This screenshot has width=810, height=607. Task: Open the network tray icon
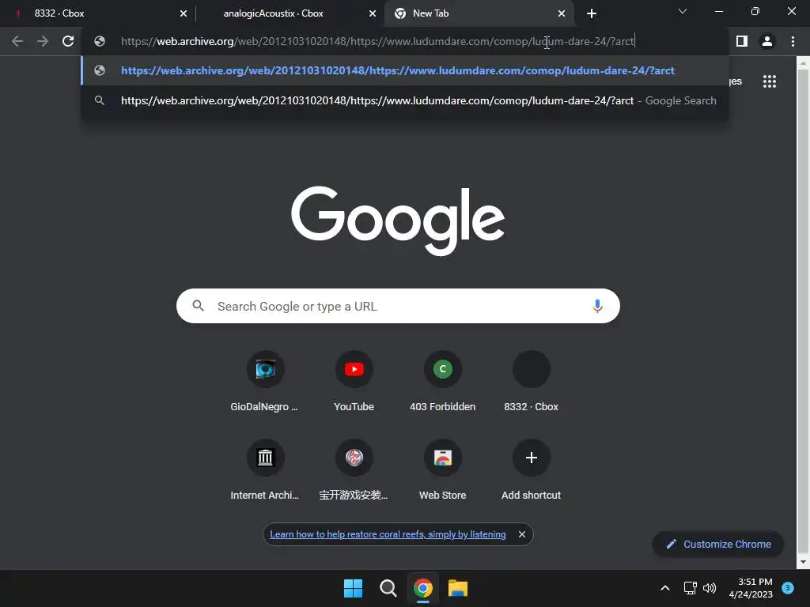coord(690,588)
